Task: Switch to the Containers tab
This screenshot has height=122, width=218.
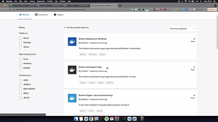Action: pos(42,15)
